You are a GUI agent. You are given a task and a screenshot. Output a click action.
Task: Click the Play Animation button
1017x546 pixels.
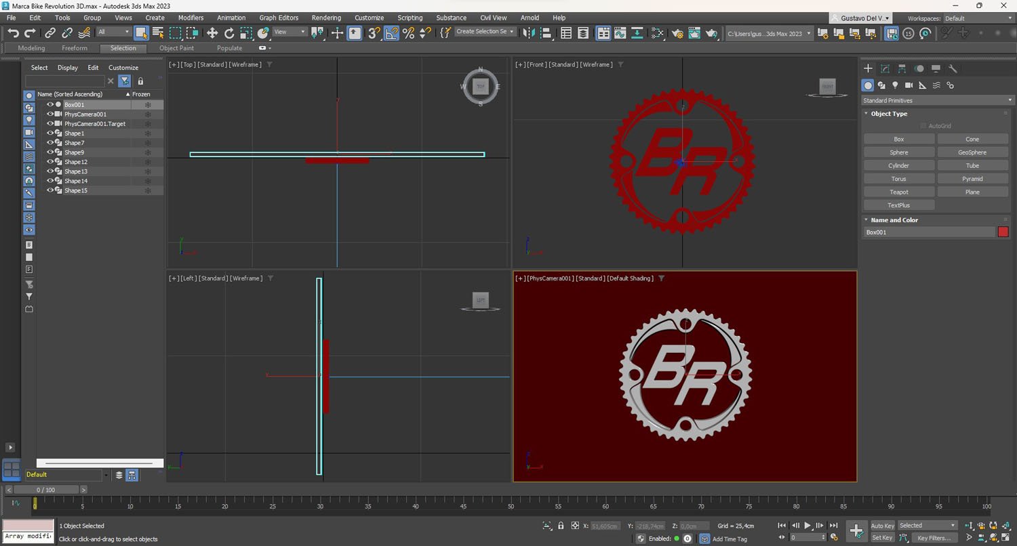click(x=807, y=526)
